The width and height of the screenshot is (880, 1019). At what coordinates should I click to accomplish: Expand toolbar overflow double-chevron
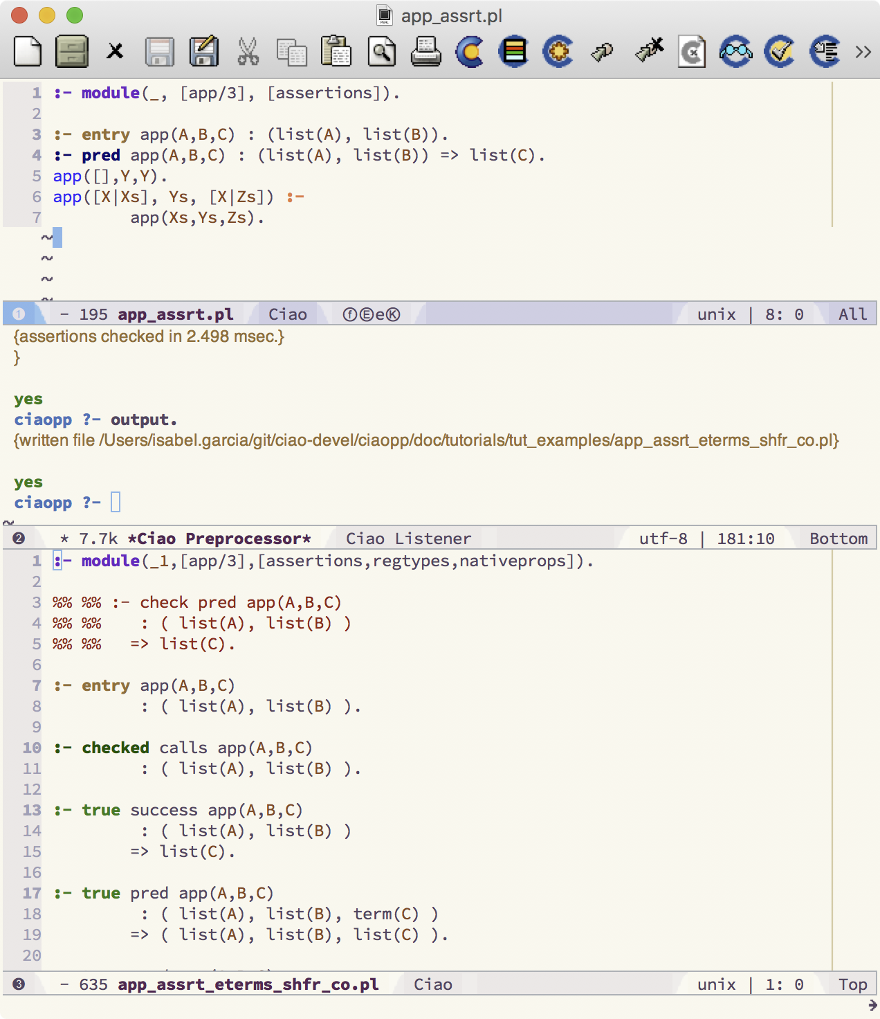click(x=863, y=52)
